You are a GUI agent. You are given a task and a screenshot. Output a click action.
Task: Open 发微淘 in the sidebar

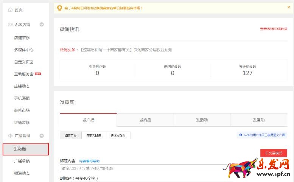click(x=26, y=149)
